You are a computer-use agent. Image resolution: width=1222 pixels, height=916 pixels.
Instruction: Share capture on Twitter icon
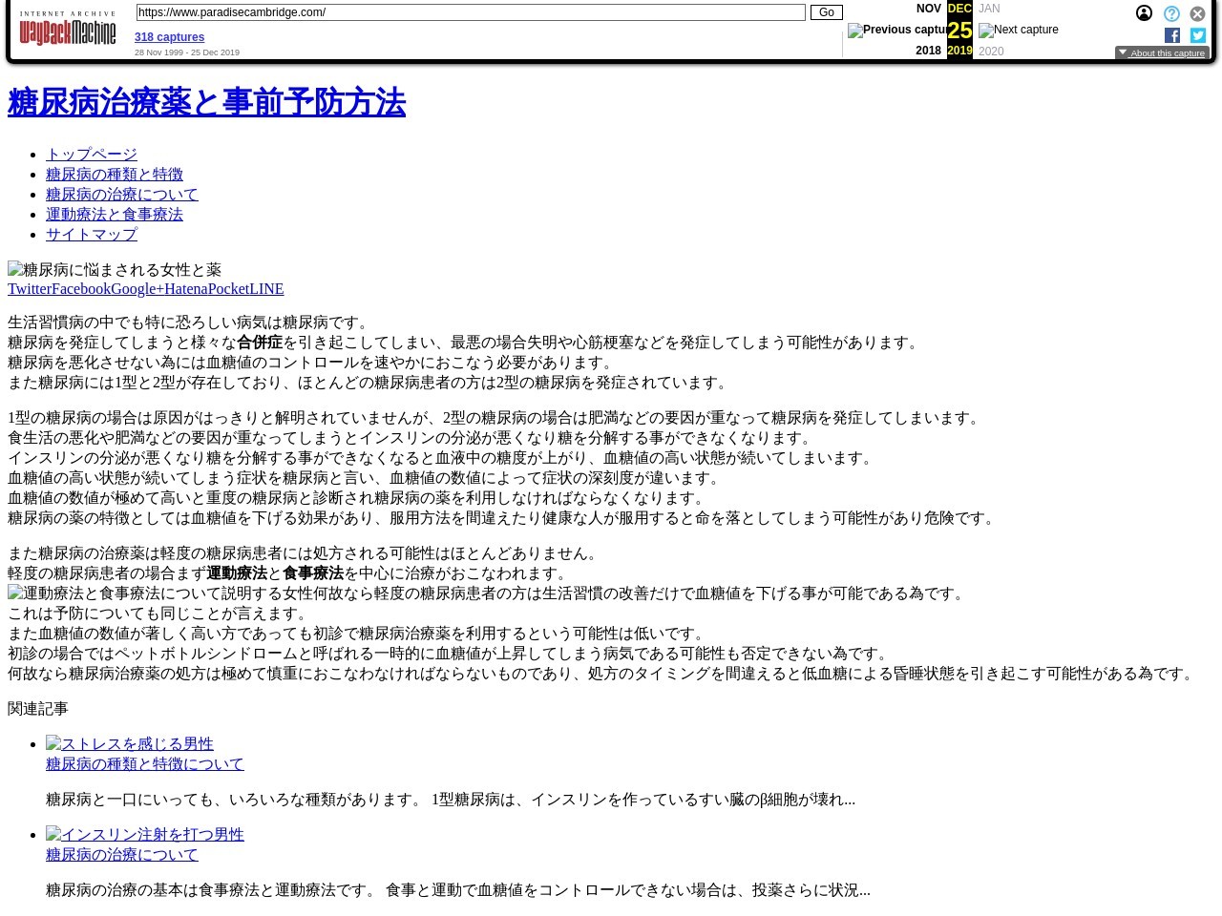click(1198, 35)
